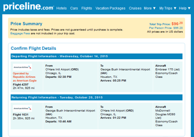The height and width of the screenshot is (137, 194).
Task: Go to the Cars page
Action: (74, 8)
